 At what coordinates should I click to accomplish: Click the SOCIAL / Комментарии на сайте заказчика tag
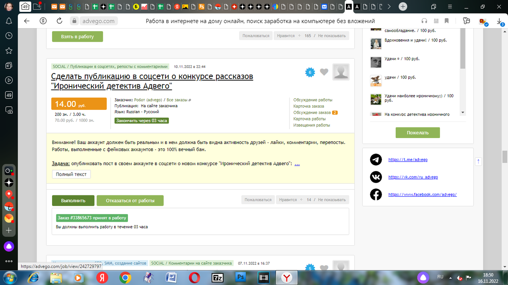[x=192, y=263]
